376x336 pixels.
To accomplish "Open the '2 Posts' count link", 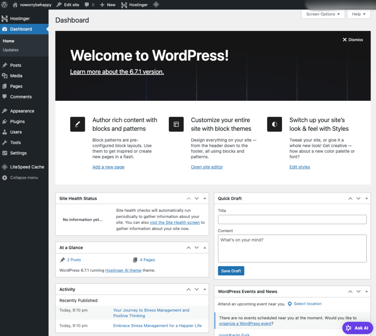I will 74,260.
